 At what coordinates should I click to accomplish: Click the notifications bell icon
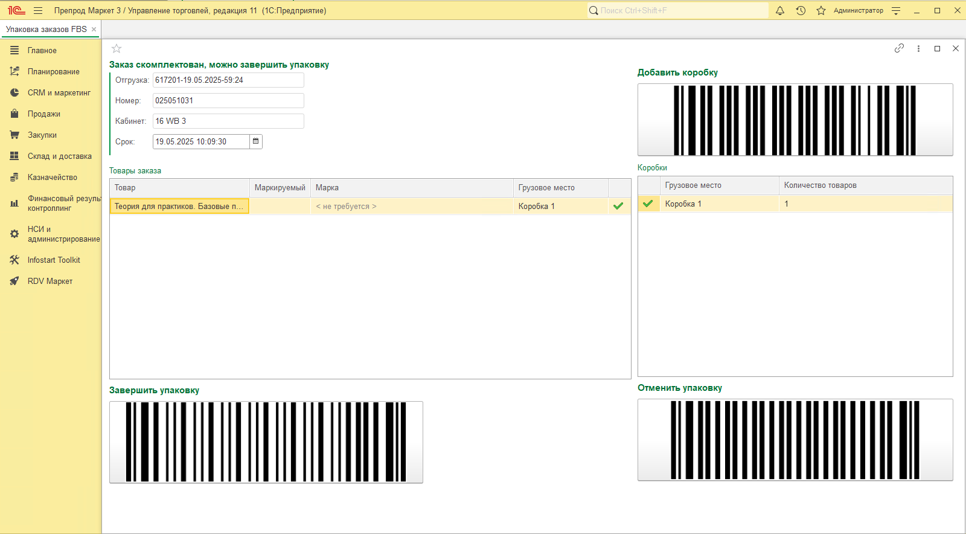coord(780,11)
